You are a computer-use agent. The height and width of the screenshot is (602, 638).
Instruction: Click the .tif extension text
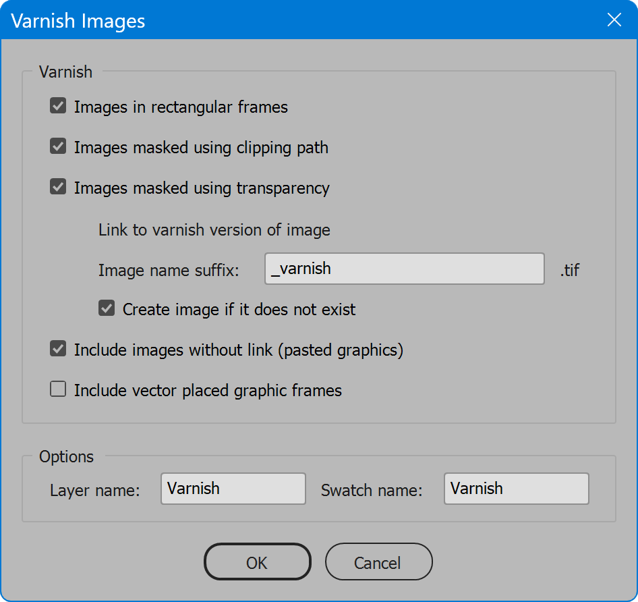[570, 271]
